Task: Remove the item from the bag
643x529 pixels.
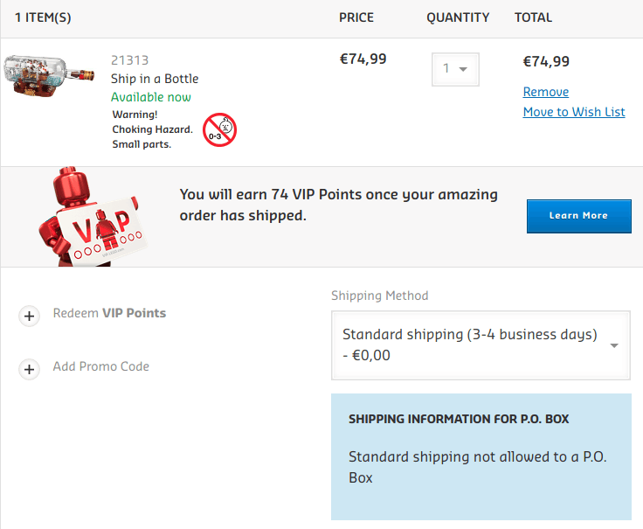Action: coord(545,92)
